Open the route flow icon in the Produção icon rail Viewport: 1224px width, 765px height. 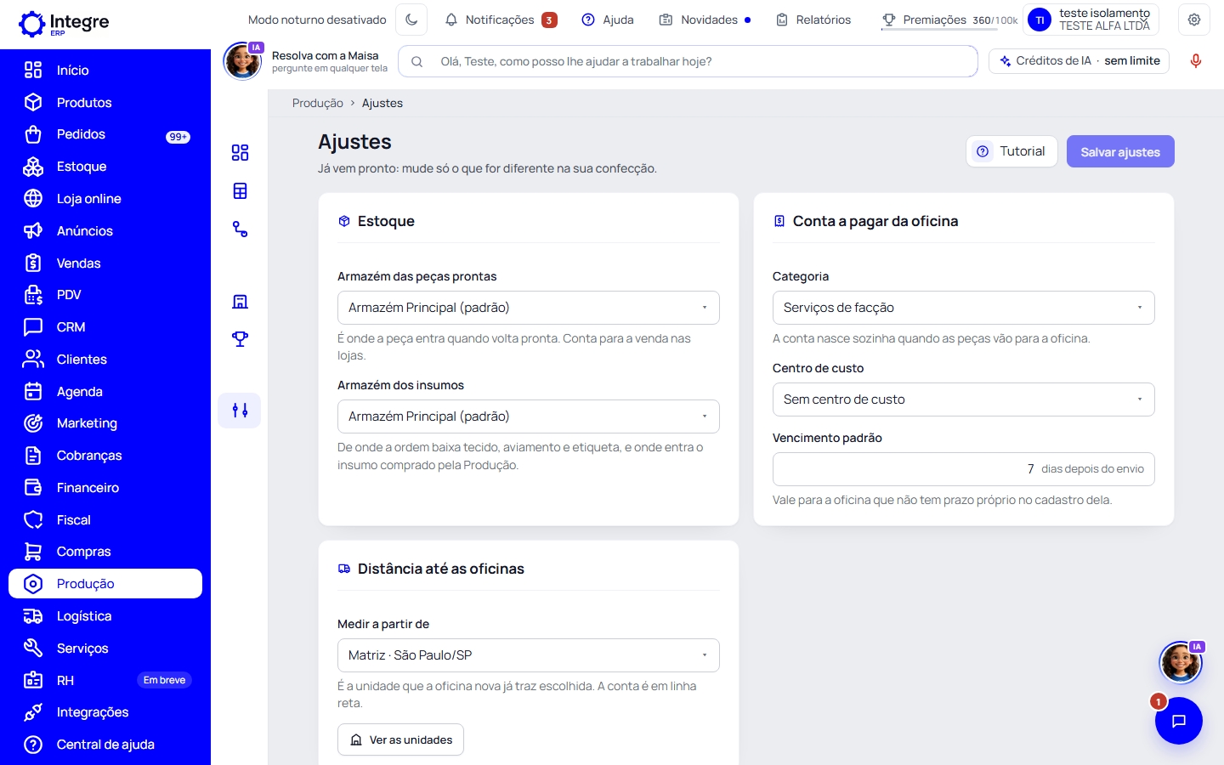(x=240, y=229)
